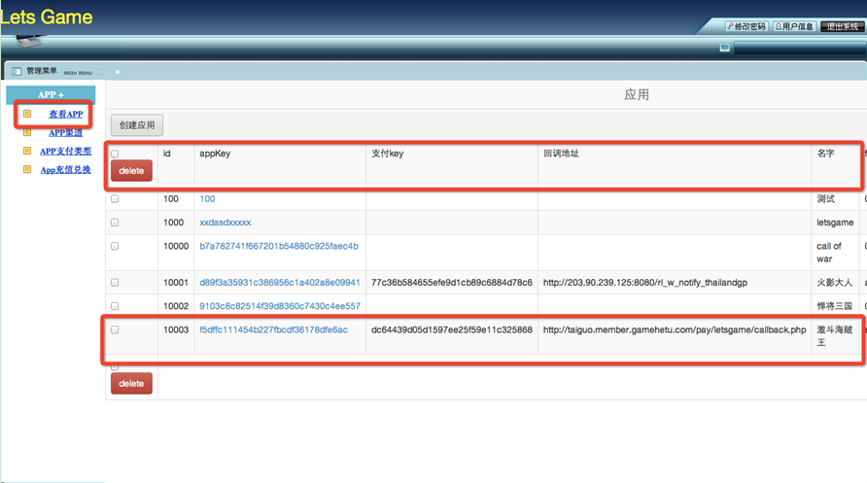This screenshot has height=483, width=867.
Task: Open the APP支付类型 menu link
Action: (65, 152)
